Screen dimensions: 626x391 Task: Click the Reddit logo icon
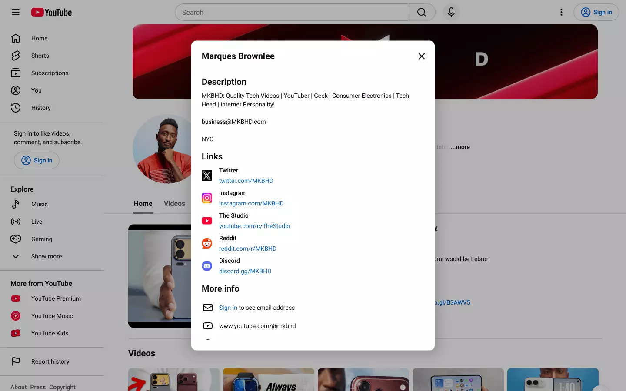tap(207, 243)
